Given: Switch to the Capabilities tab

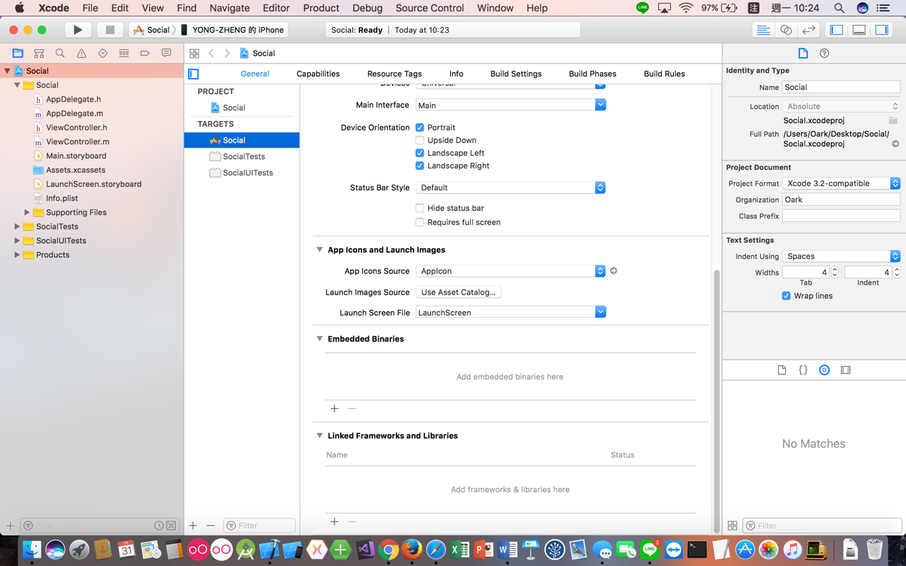Looking at the screenshot, I should point(318,74).
